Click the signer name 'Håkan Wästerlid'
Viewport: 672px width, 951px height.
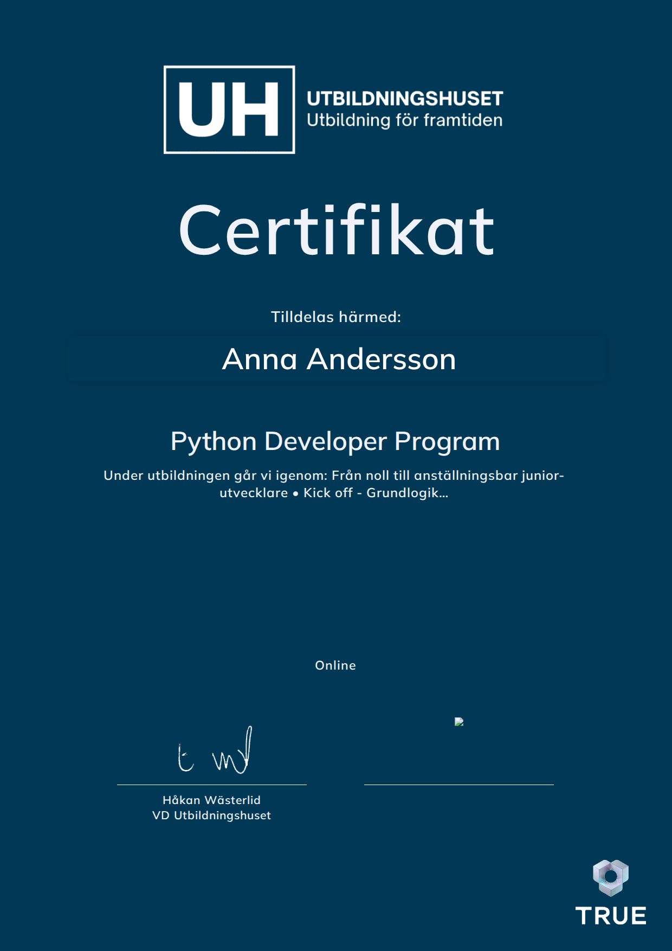[212, 800]
